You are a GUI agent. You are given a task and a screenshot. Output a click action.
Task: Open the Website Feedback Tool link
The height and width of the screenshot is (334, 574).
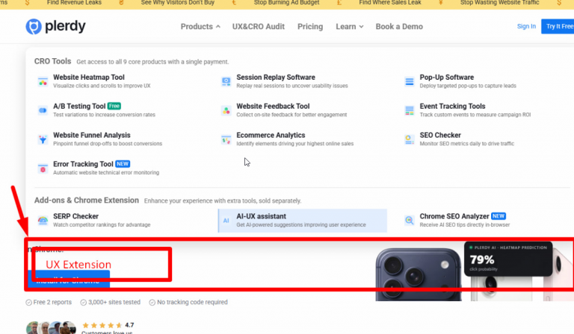click(x=273, y=106)
